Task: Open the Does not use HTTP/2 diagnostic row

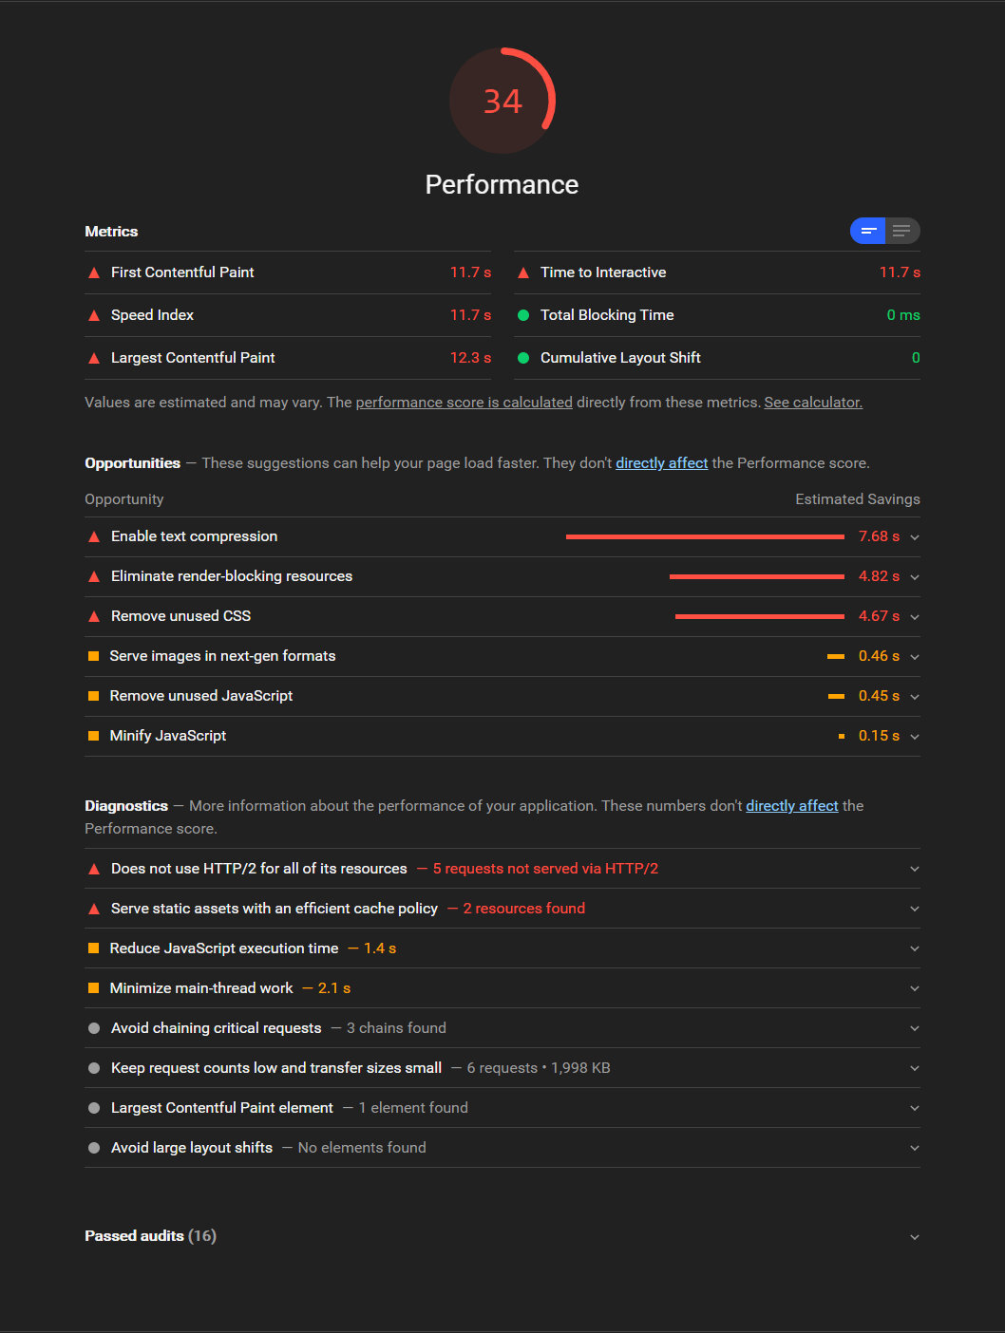Action: tap(502, 869)
